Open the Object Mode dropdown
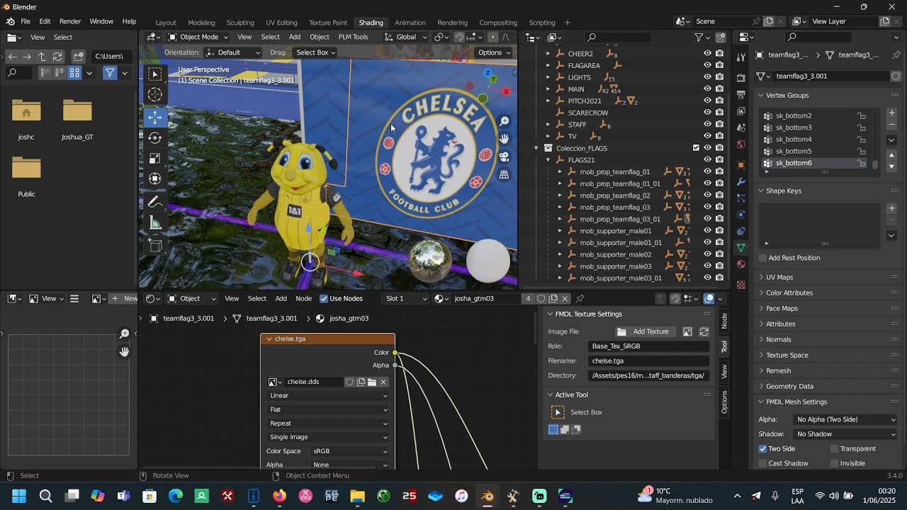This screenshot has width=907, height=510. coord(198,37)
